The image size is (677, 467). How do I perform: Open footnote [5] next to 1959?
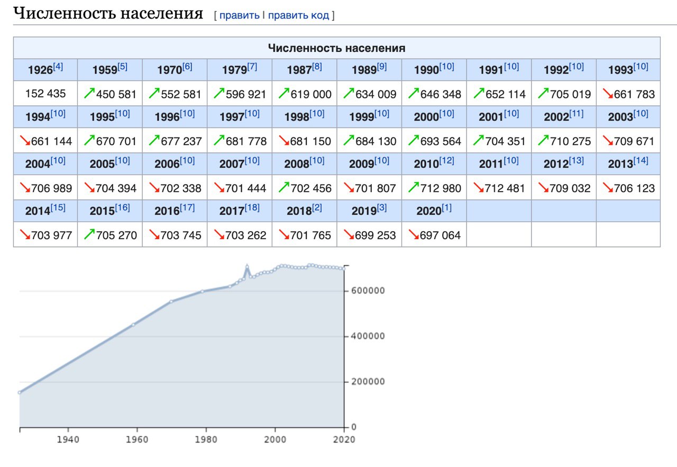(123, 67)
